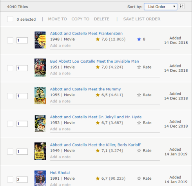
Task: Open the Abbott and Costello Meet Frankenstein poster
Action: point(40,40)
